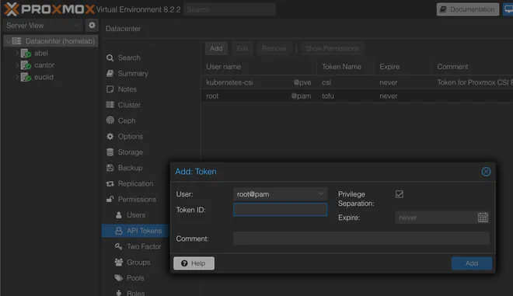
Task: Click the Pools tags icon
Action: pyautogui.click(x=119, y=277)
